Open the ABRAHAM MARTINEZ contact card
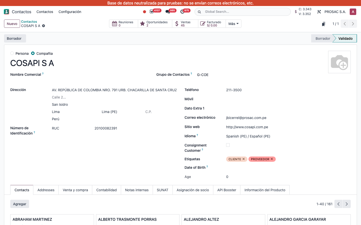The image size is (361, 225). pyautogui.click(x=52, y=219)
